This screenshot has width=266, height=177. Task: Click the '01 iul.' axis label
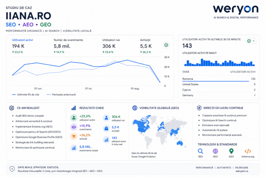tap(88, 89)
